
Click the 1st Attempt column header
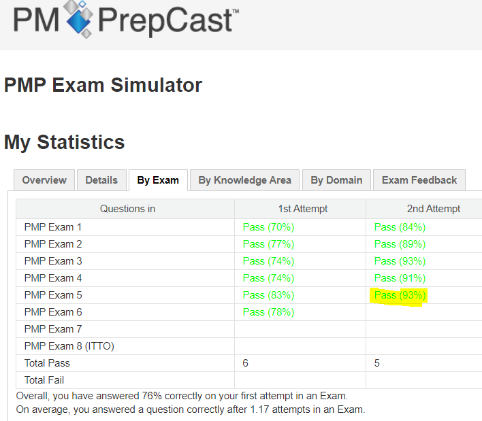(x=303, y=209)
